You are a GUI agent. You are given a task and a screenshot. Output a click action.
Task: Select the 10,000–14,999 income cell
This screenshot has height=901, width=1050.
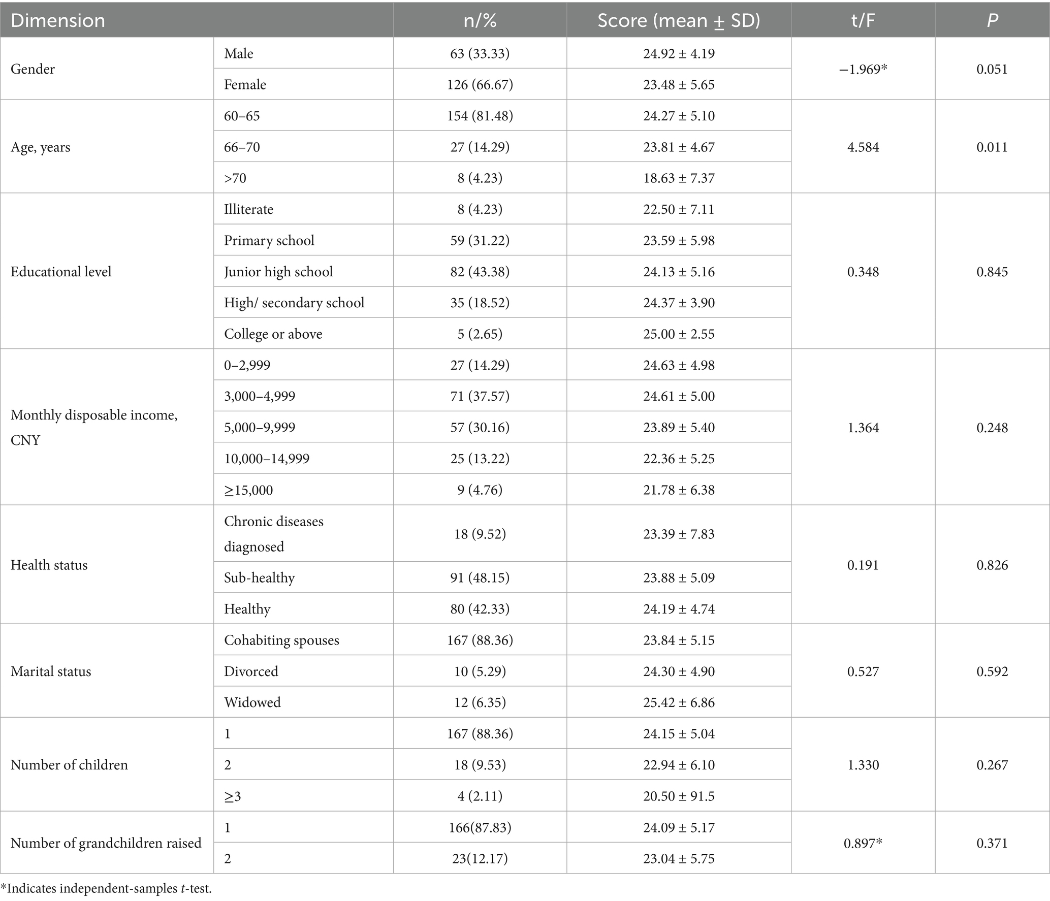click(x=267, y=459)
